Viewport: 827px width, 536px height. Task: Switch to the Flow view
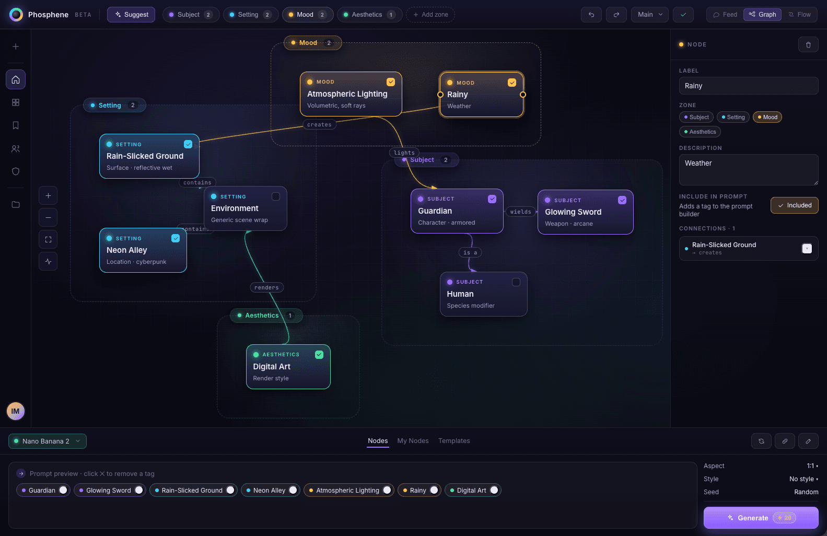click(799, 15)
